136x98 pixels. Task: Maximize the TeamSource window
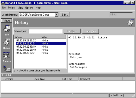129,3
